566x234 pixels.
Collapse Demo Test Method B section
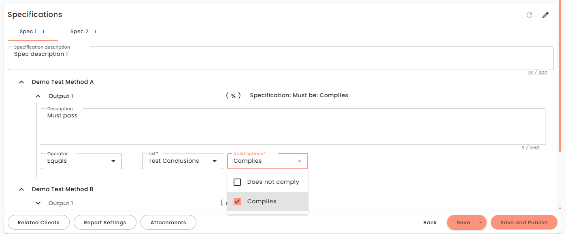click(22, 189)
